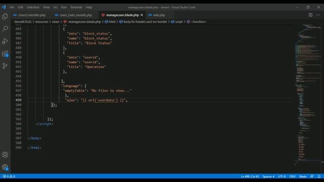Click "language" key on line 496
The image size is (324, 182).
coord(70,86)
